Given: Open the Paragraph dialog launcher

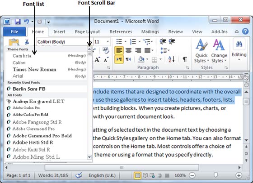Looking at the screenshot, I should [x=187, y=67].
